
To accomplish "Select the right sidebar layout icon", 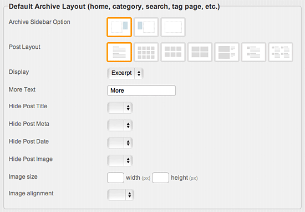I will click(x=119, y=27).
